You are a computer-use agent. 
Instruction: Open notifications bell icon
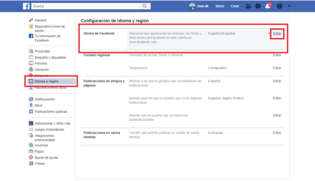[268, 6]
